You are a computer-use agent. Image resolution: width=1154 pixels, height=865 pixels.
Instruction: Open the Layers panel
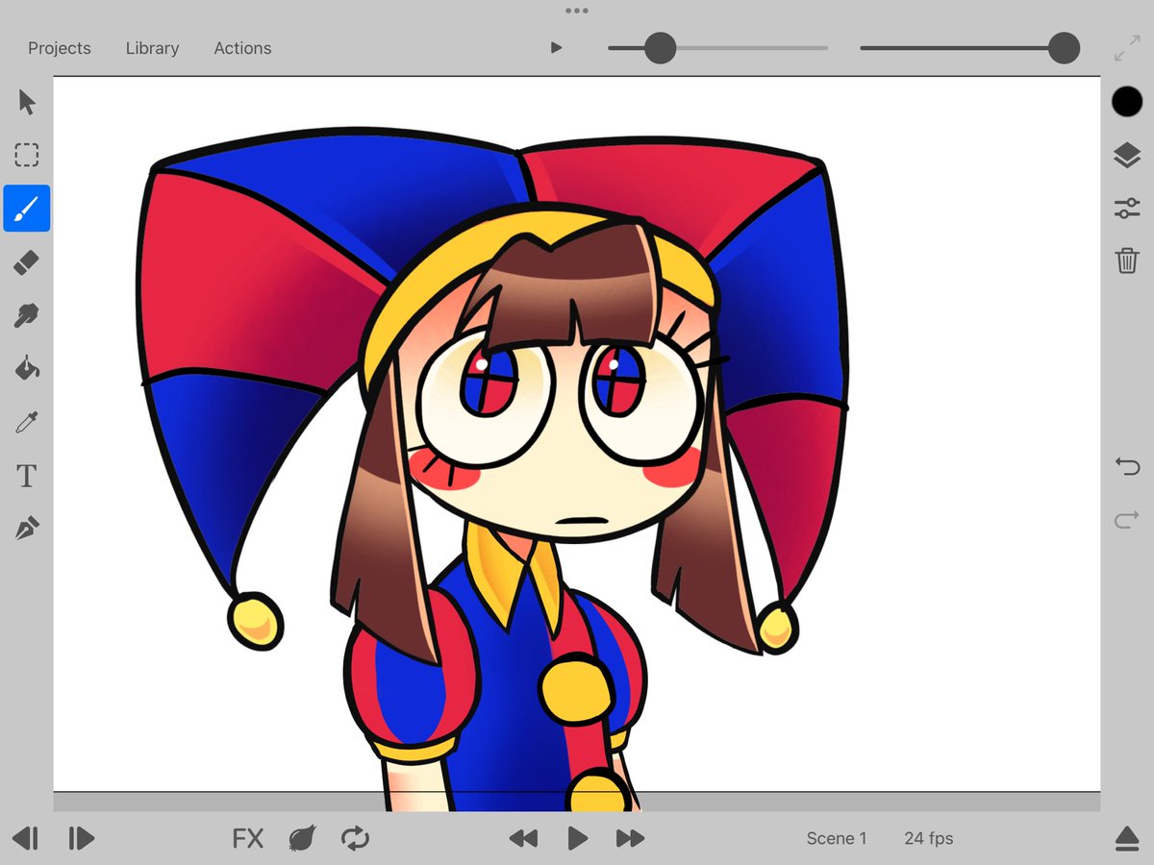pos(1127,156)
